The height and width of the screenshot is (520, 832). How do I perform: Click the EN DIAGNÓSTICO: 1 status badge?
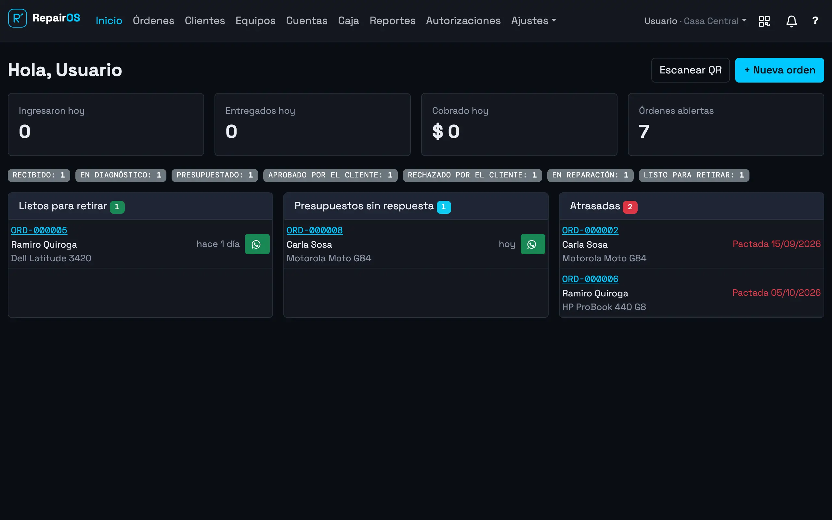pyautogui.click(x=121, y=175)
